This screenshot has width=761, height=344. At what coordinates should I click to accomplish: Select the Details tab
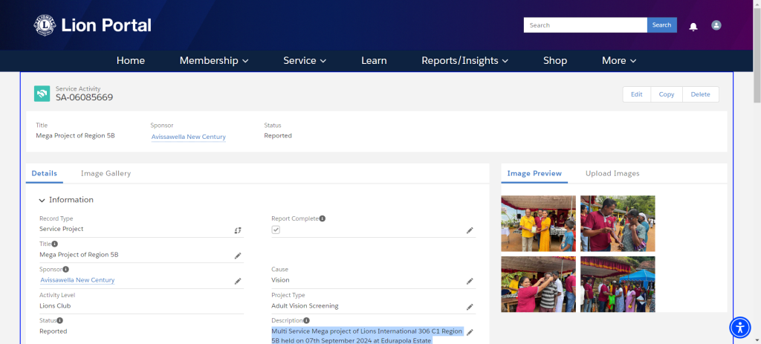tap(44, 173)
